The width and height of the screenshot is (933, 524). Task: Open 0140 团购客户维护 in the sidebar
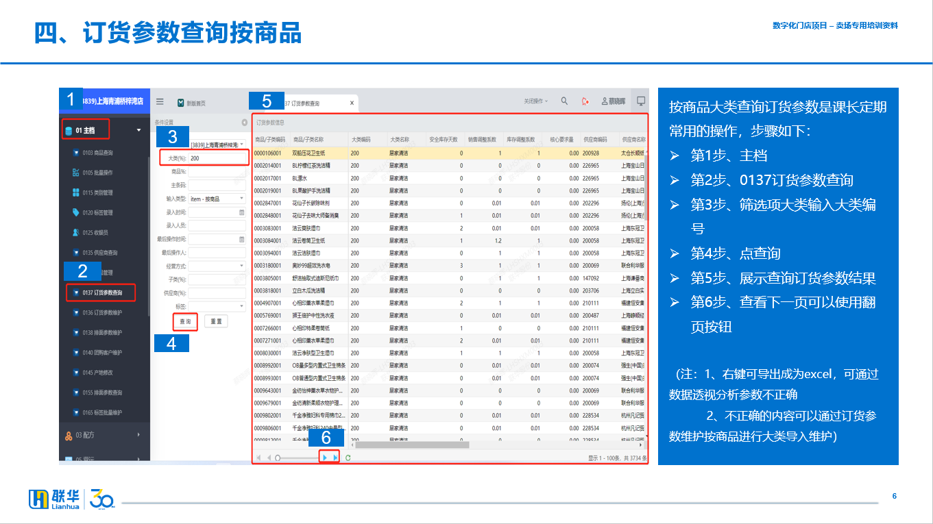[x=102, y=353]
